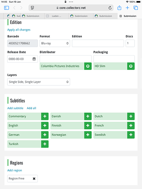Screen dimensions: 142x189
Task: Close the active Submission tab
Action: point(121,16)
